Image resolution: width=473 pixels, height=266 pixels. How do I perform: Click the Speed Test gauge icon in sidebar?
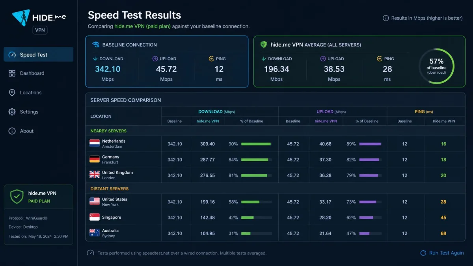click(12, 55)
